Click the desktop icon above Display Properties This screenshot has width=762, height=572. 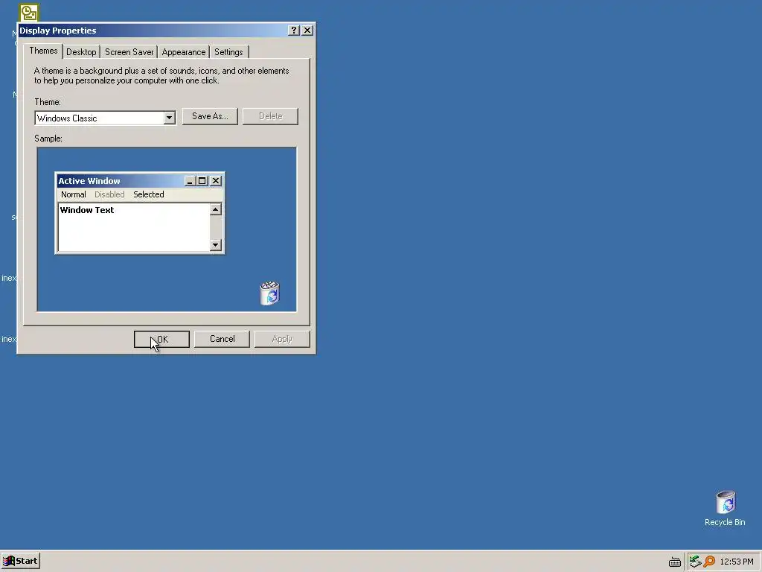29,13
